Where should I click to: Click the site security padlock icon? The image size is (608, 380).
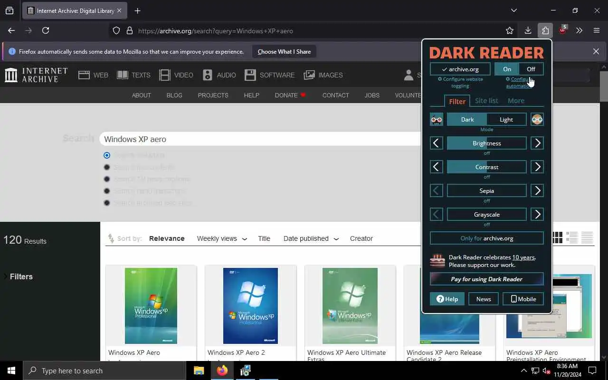click(x=129, y=31)
